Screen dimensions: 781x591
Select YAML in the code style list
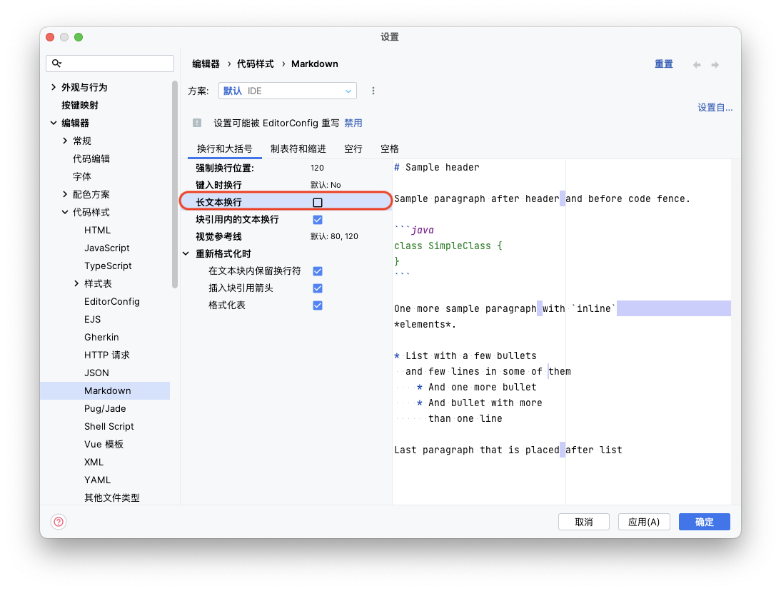(x=97, y=480)
